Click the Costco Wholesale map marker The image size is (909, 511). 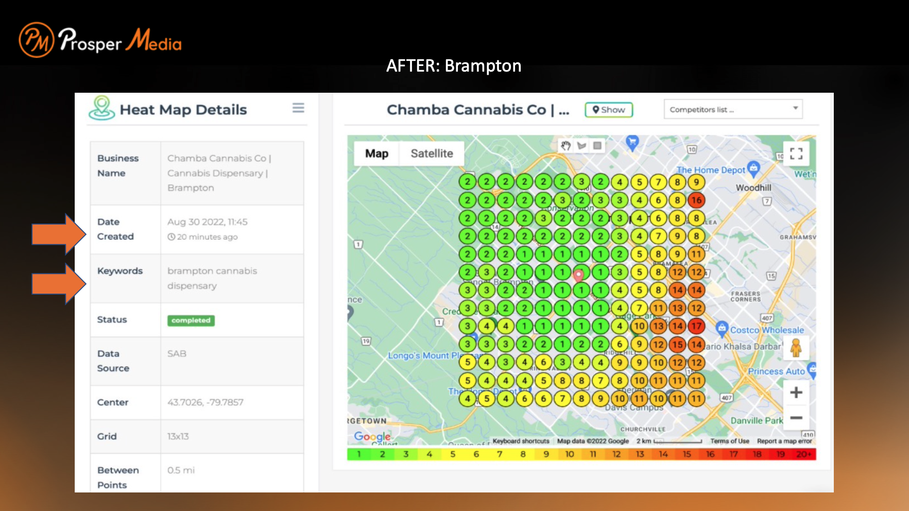pos(722,328)
